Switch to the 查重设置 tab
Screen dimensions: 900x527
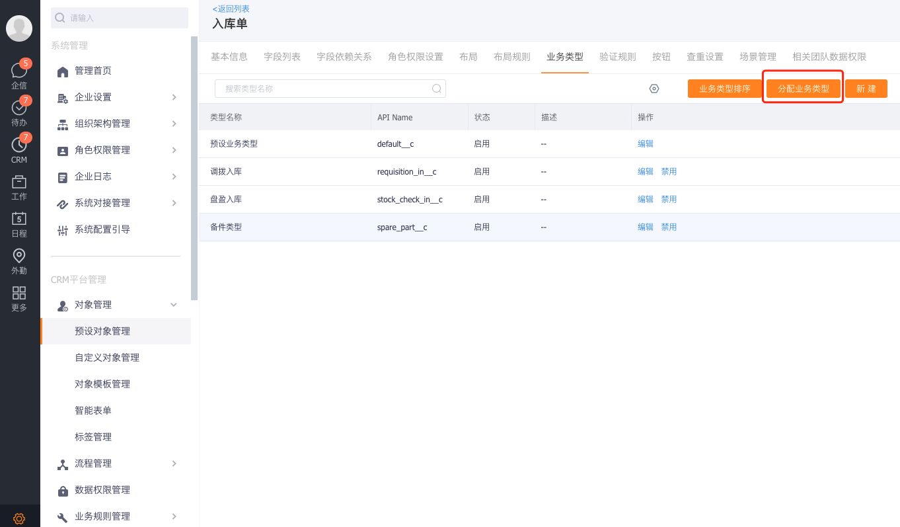(x=705, y=57)
